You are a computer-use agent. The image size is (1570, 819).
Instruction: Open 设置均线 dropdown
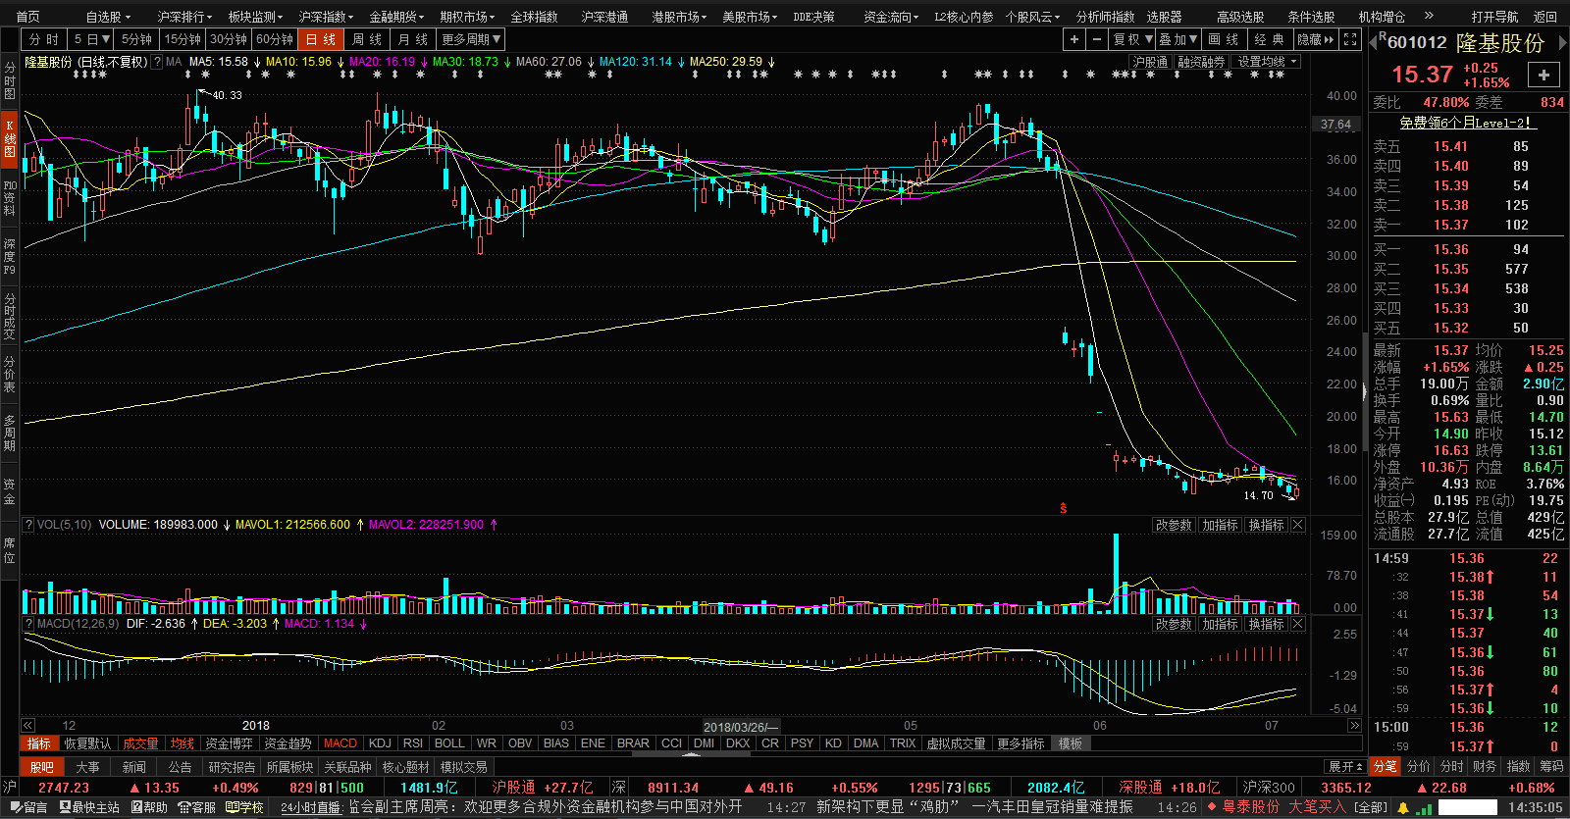tap(1267, 62)
